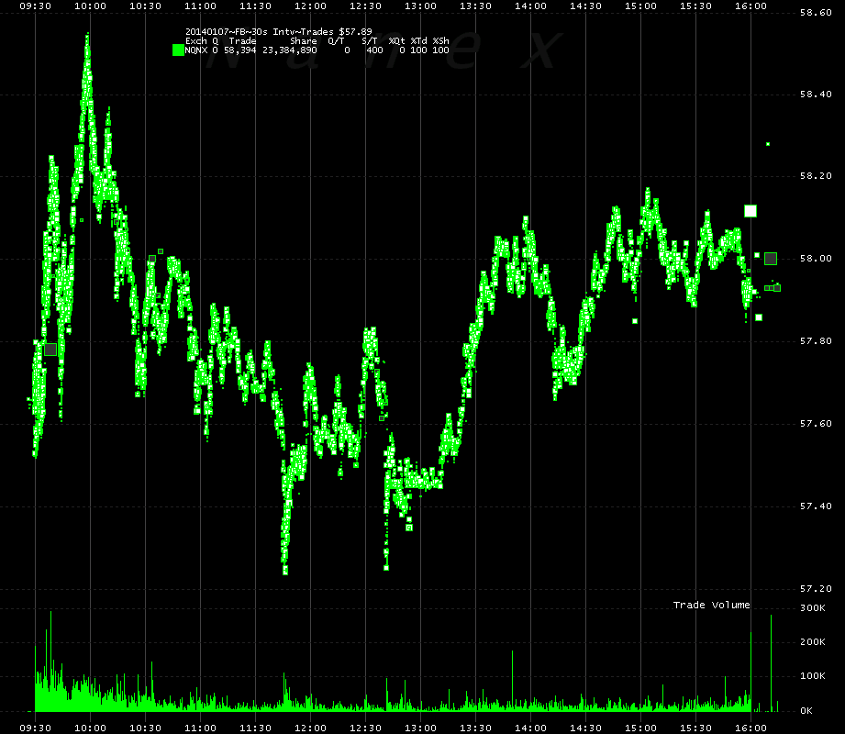Click the green NQNX legend color swatch

click(x=178, y=50)
